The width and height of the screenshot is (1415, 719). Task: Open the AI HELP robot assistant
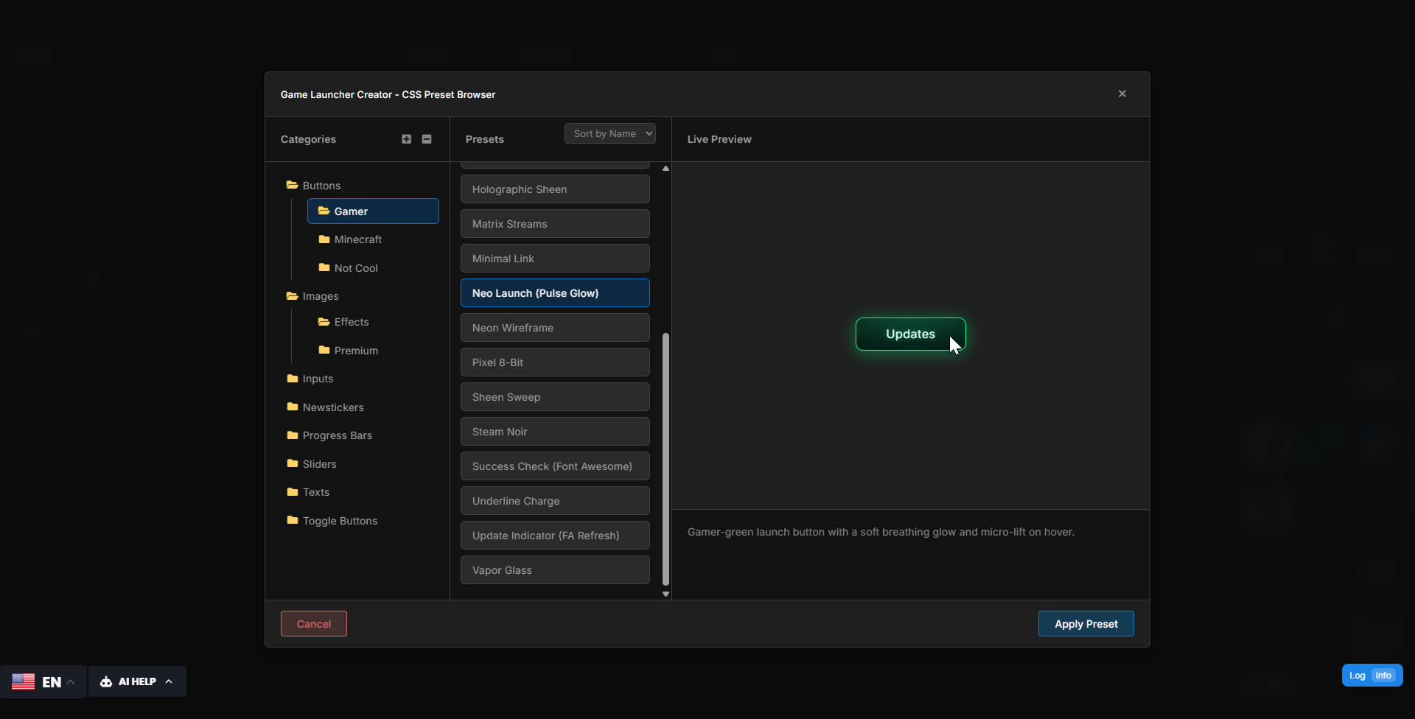click(x=105, y=681)
